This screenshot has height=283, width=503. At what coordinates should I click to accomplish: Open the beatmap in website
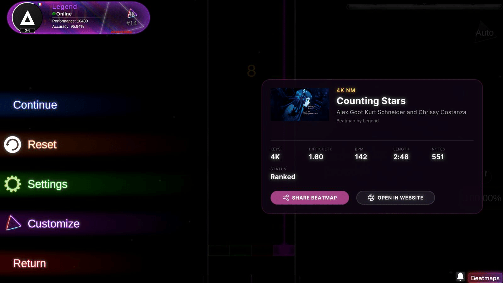(395, 197)
